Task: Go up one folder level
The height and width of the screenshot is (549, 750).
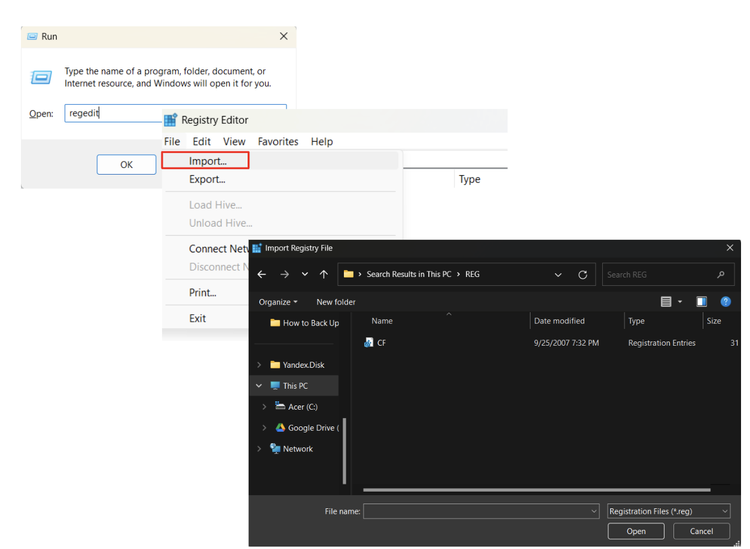Action: [x=324, y=274]
